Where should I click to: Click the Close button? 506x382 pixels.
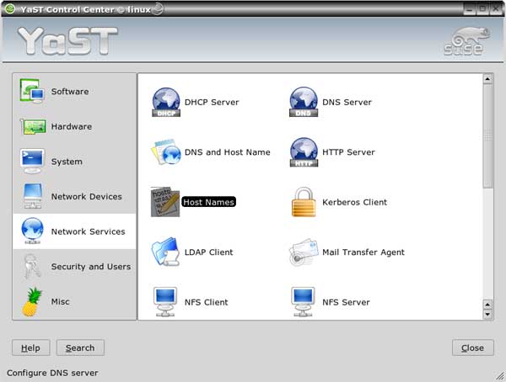coord(473,348)
